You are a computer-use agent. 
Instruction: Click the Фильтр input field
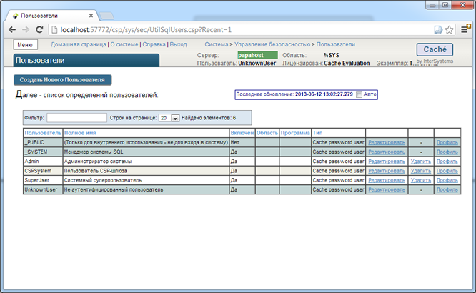[76, 118]
